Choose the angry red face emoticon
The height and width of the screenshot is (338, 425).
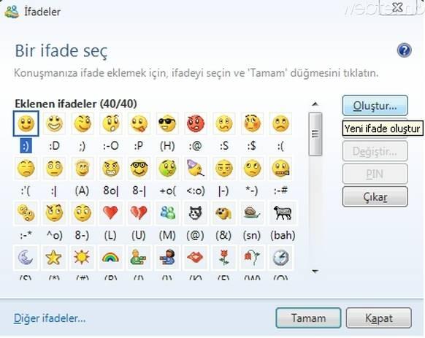pos(196,123)
